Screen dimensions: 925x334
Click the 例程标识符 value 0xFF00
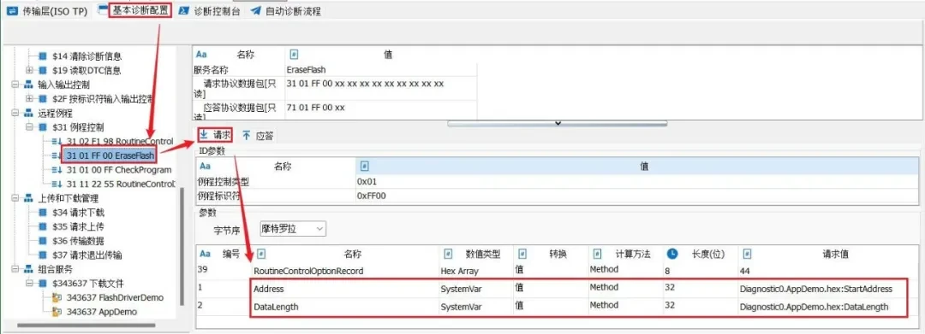pos(371,196)
